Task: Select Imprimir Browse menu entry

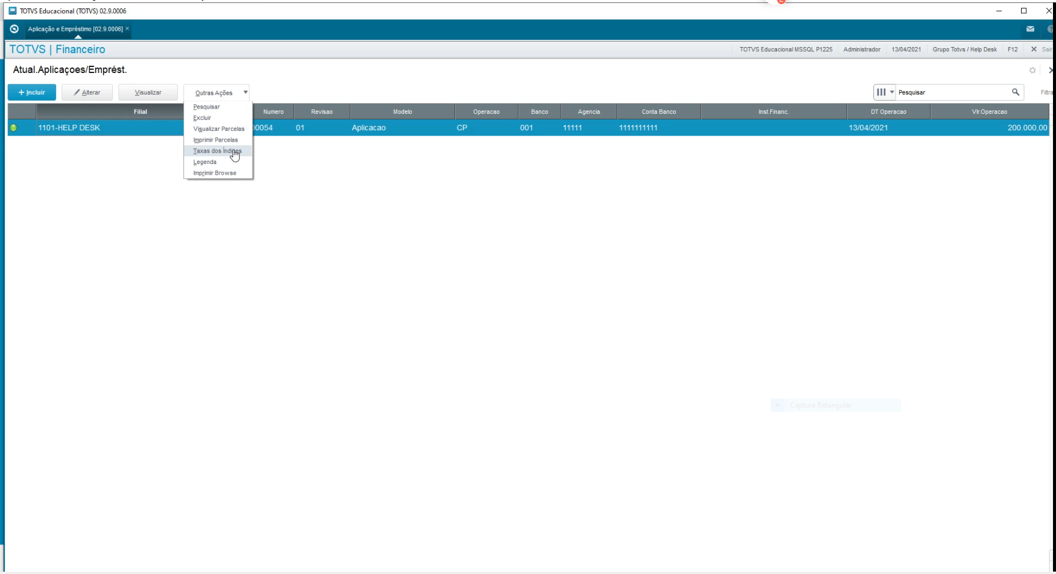Action: tap(215, 173)
